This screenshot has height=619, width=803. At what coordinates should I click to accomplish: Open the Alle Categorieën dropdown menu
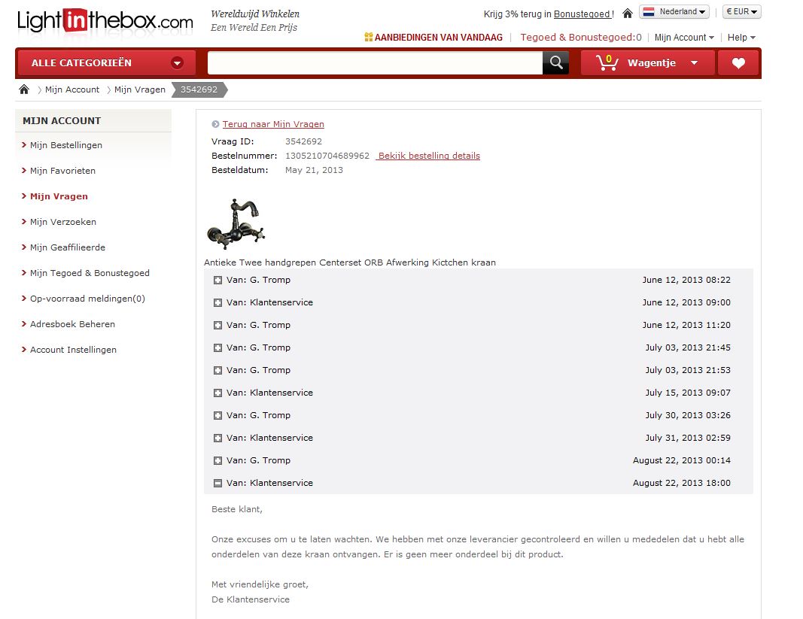[106, 63]
